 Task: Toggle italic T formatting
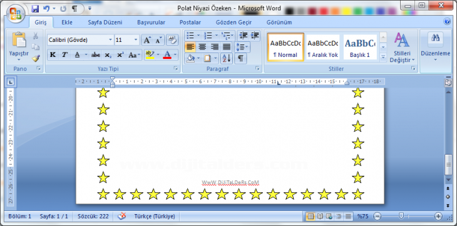click(x=64, y=55)
